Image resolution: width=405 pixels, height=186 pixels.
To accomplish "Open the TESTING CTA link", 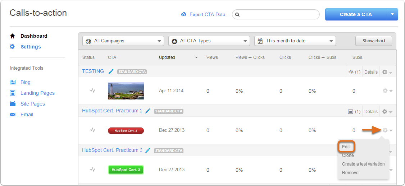I will [x=93, y=71].
